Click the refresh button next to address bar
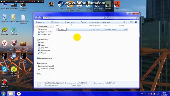 106,18
